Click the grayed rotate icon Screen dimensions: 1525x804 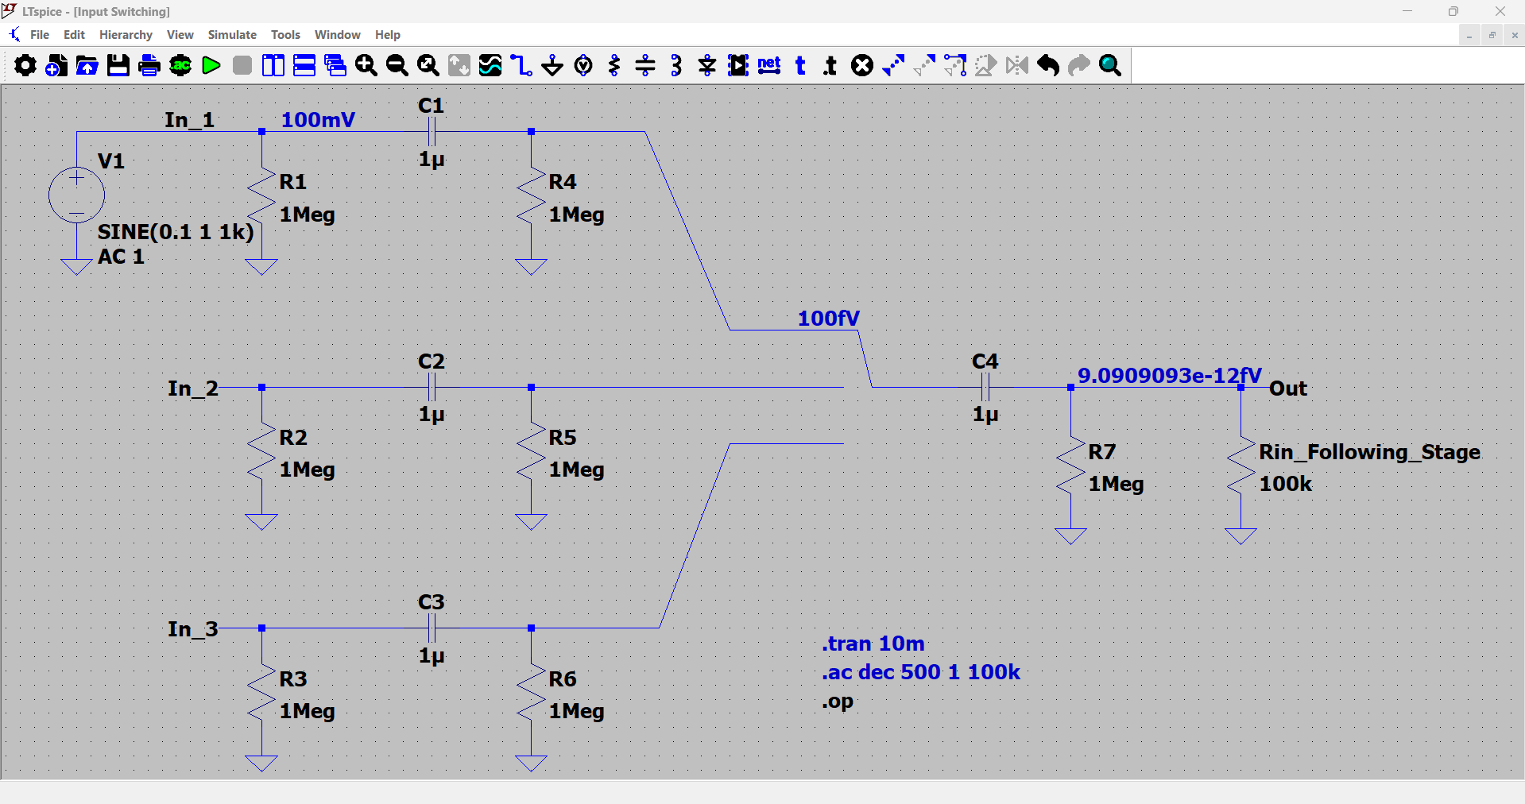point(986,65)
